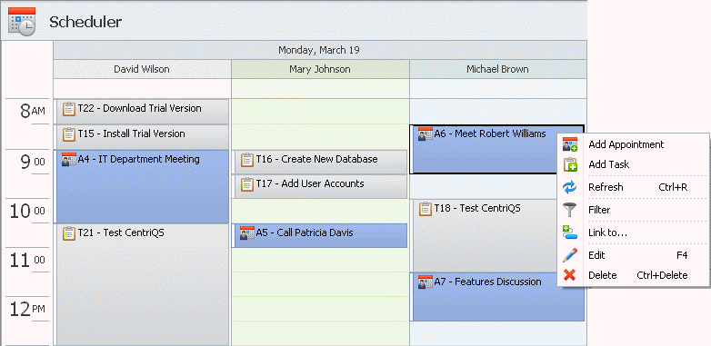Click the Filter funnel icon
This screenshot has height=346, width=711.
click(570, 210)
